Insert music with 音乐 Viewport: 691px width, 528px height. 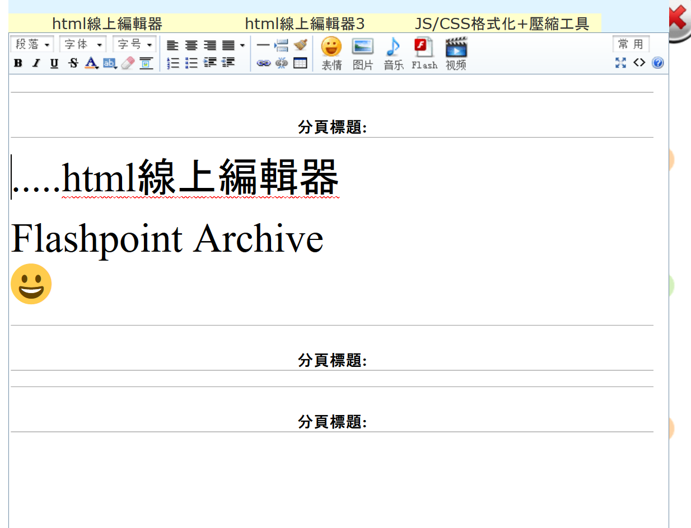(394, 54)
